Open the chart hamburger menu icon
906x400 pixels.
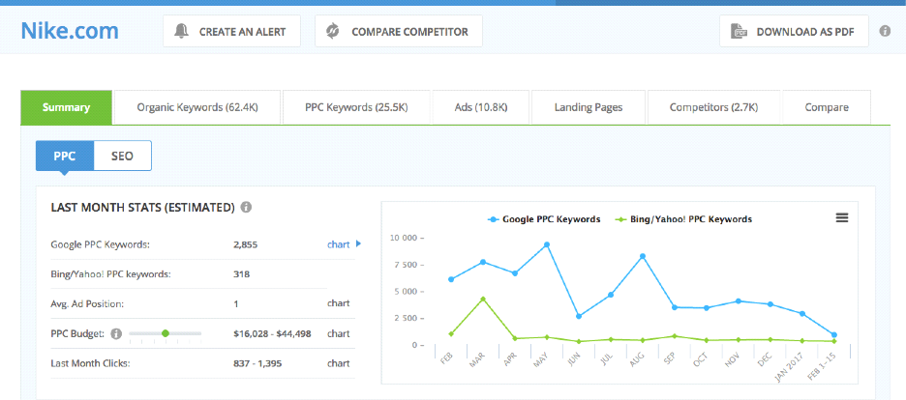coord(842,217)
